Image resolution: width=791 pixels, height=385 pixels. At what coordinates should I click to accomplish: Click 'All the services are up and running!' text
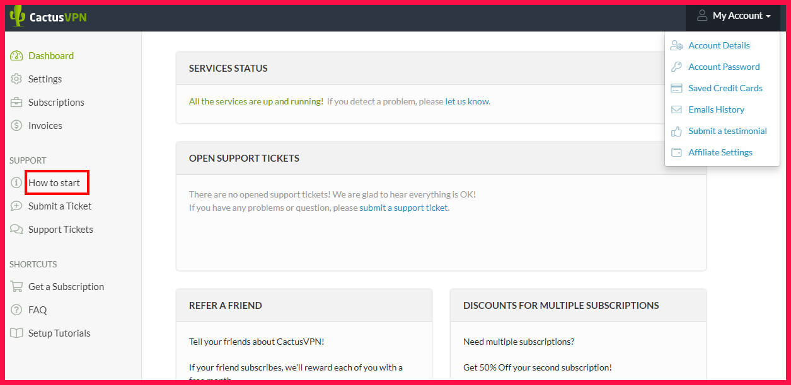tap(256, 101)
